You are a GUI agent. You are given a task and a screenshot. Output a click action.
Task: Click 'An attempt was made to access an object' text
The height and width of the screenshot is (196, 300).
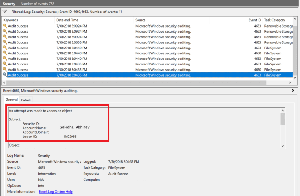click(x=41, y=111)
